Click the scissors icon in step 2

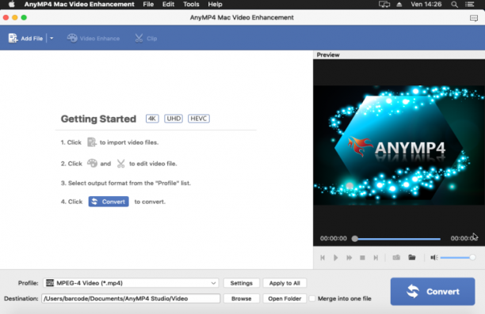[x=120, y=164]
